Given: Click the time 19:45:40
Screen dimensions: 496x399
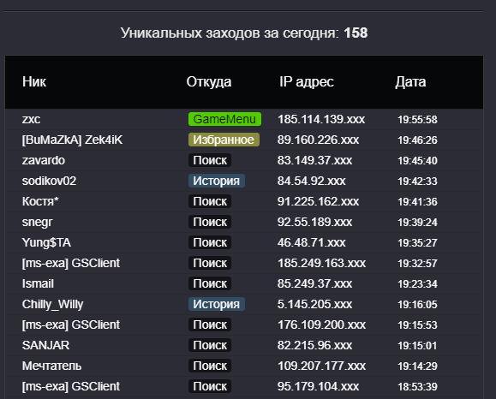Looking at the screenshot, I should [417, 161].
